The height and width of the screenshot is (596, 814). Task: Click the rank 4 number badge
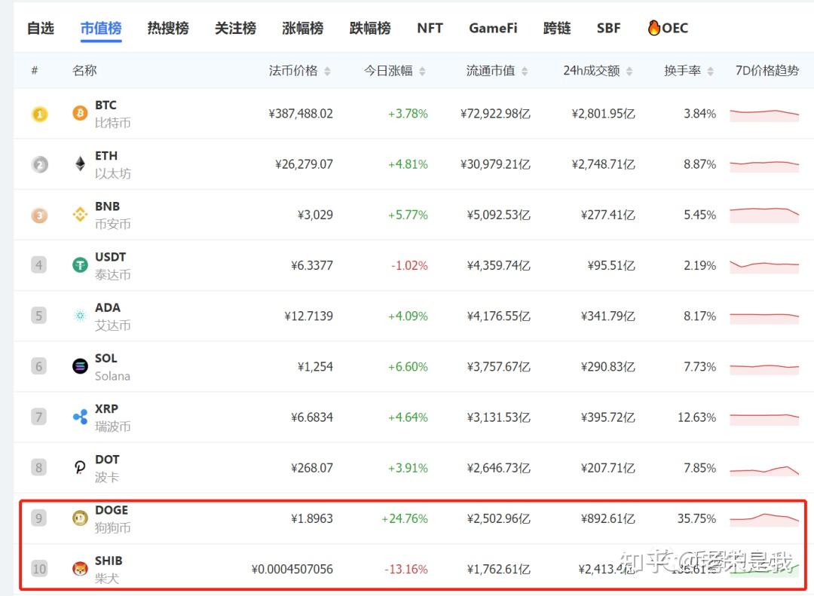click(x=39, y=265)
